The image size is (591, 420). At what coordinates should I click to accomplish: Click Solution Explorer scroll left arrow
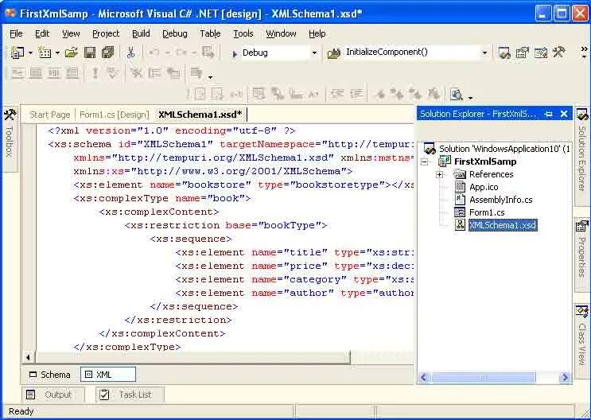[424, 377]
